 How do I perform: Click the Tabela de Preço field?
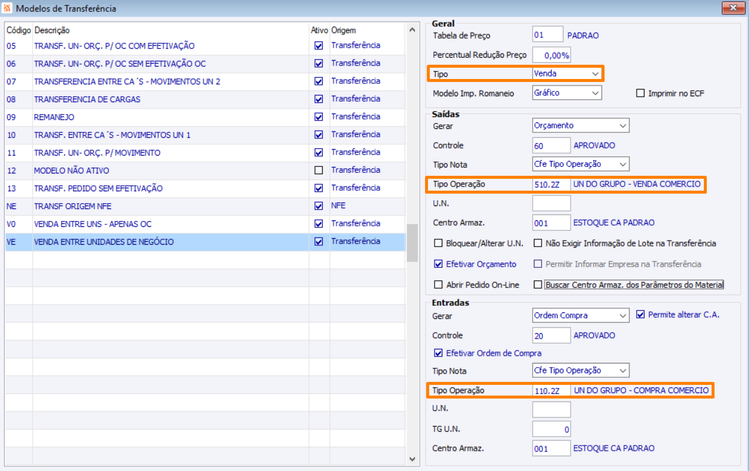pyautogui.click(x=547, y=35)
